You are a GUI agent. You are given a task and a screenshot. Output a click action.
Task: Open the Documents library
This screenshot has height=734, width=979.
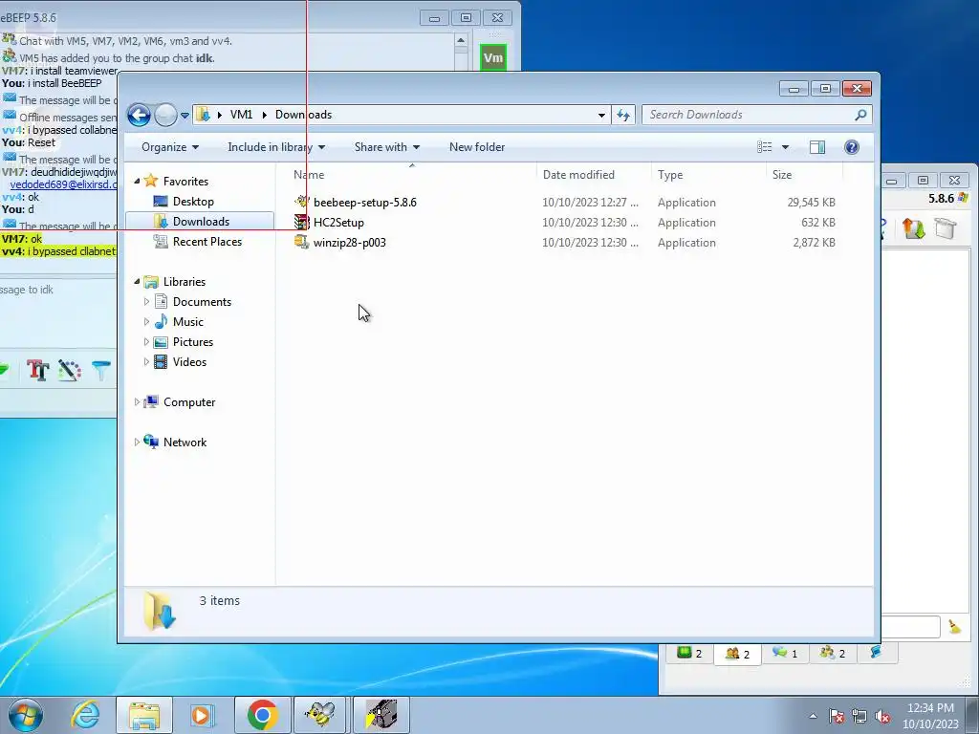tap(202, 301)
